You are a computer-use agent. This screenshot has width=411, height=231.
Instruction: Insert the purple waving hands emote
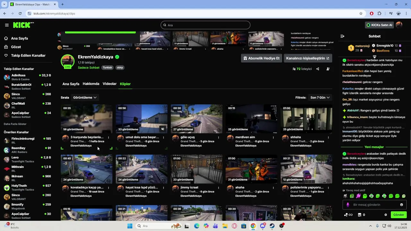358,196
